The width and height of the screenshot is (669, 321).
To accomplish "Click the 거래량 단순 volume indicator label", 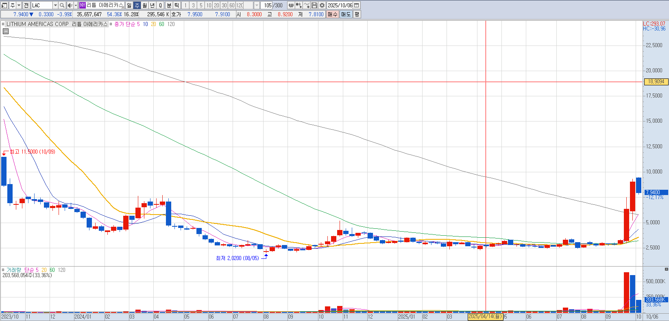I will tap(20, 270).
